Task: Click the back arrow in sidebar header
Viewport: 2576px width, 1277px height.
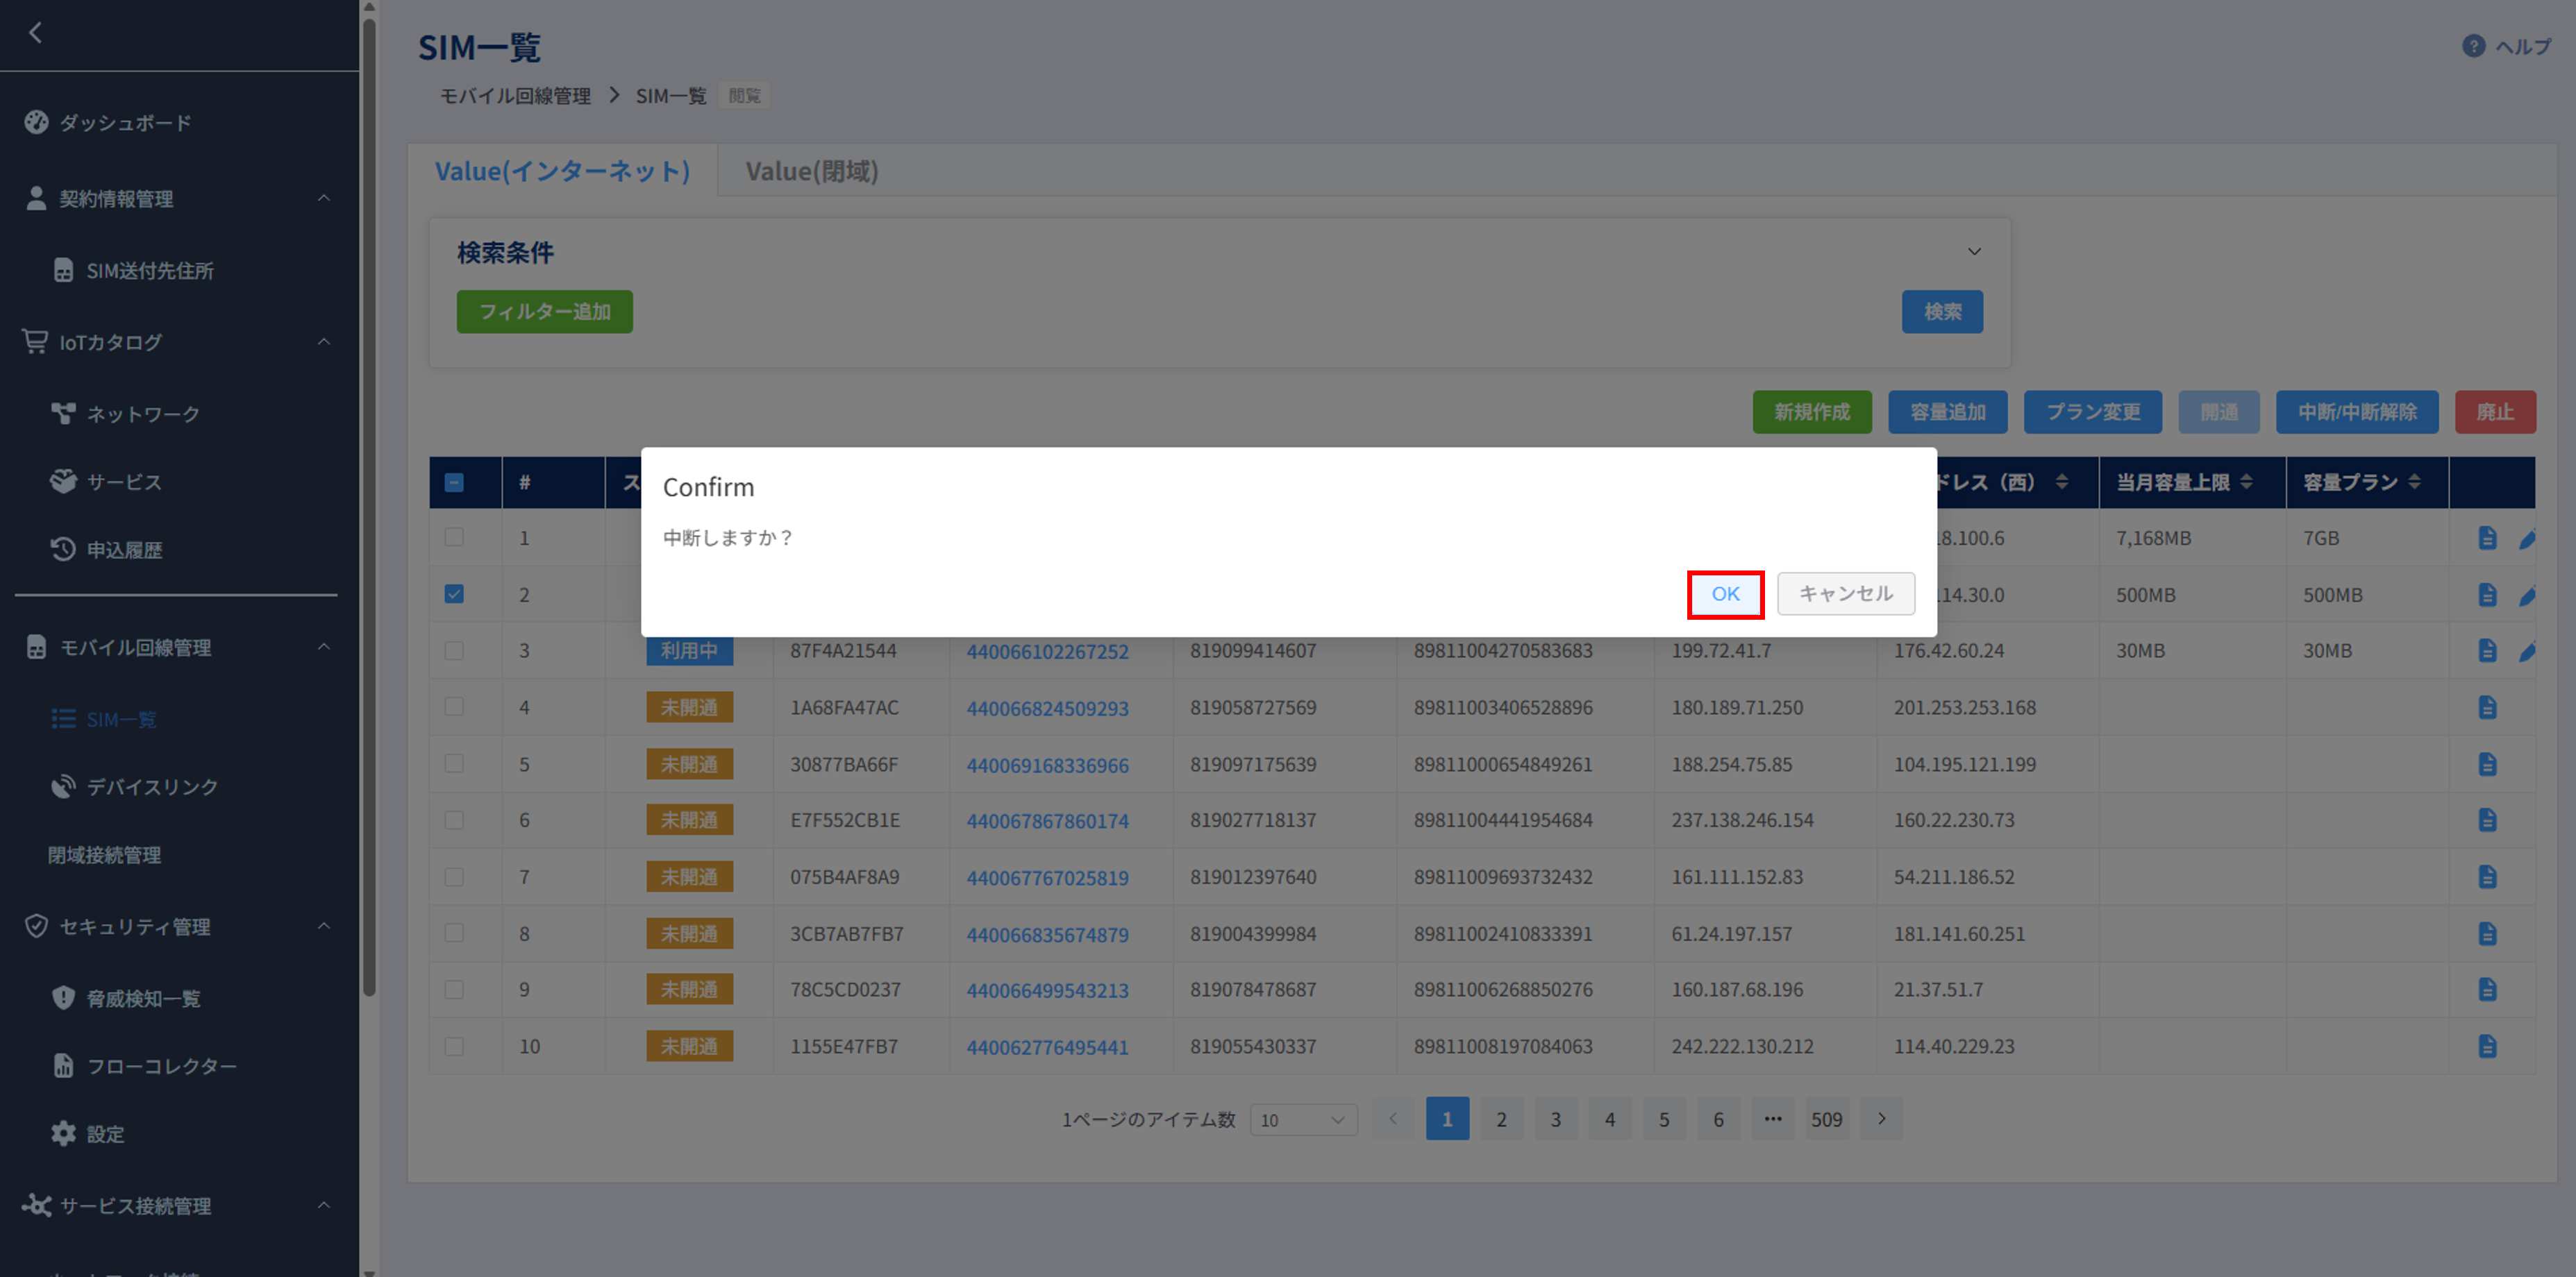Action: coord(36,33)
